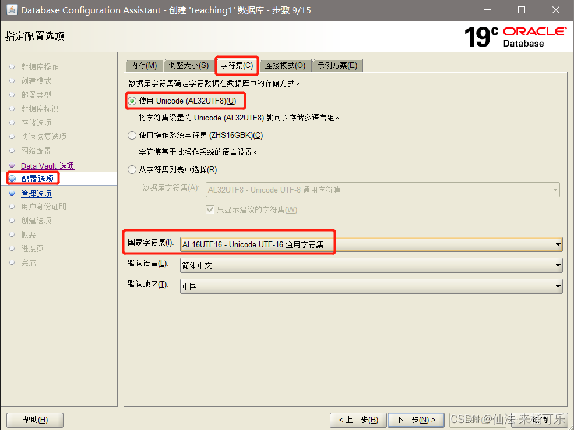
Task: Maximize the Database Configuration Assistant window
Action: pos(522,10)
